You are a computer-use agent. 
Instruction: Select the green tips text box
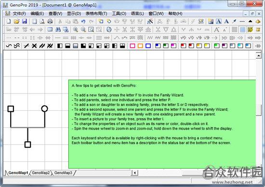coord(162,124)
